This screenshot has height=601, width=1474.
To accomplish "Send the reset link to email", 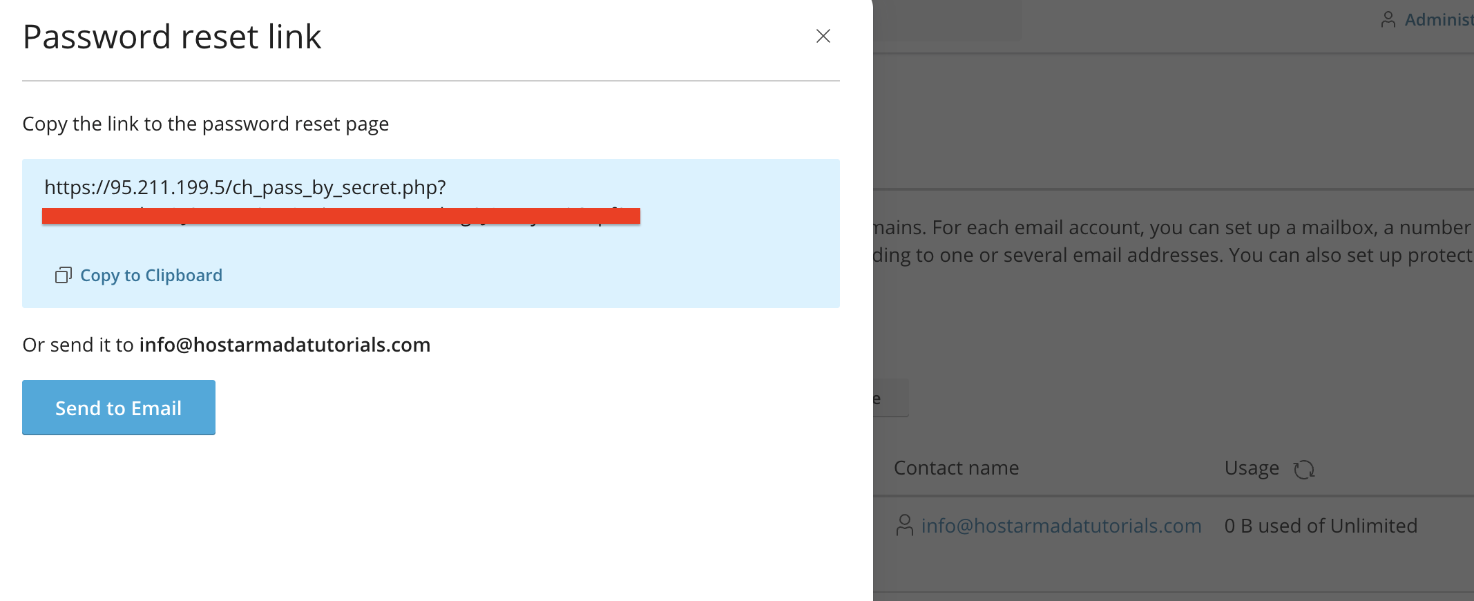I will [x=119, y=408].
